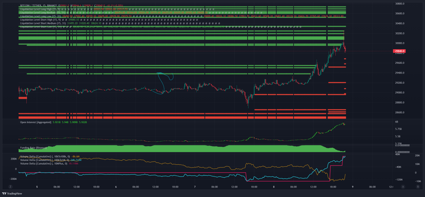Viewport: 425px width, 197px height.
Task: Click 30200.0 on the price scale
Action: pos(400,33)
